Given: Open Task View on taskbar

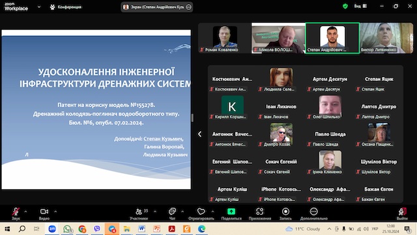Looking at the screenshot, I should [36, 229].
